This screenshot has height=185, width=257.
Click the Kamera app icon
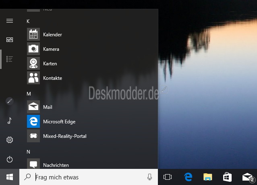[x=33, y=49]
